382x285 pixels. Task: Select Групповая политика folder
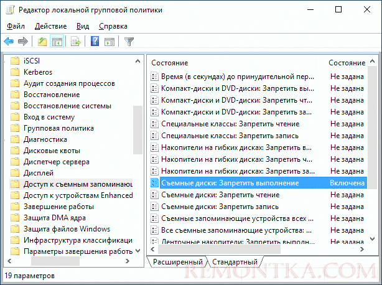pos(58,128)
